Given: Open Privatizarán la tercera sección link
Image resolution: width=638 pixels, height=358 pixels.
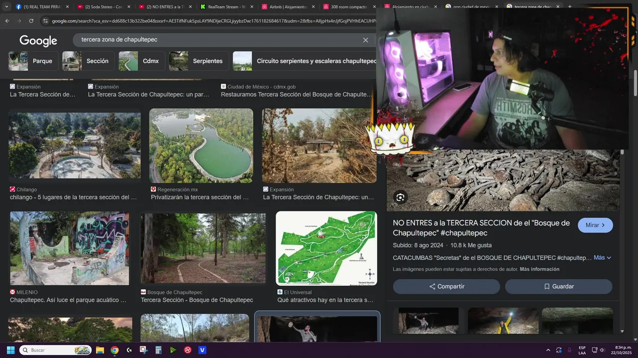Looking at the screenshot, I should click(x=200, y=197).
